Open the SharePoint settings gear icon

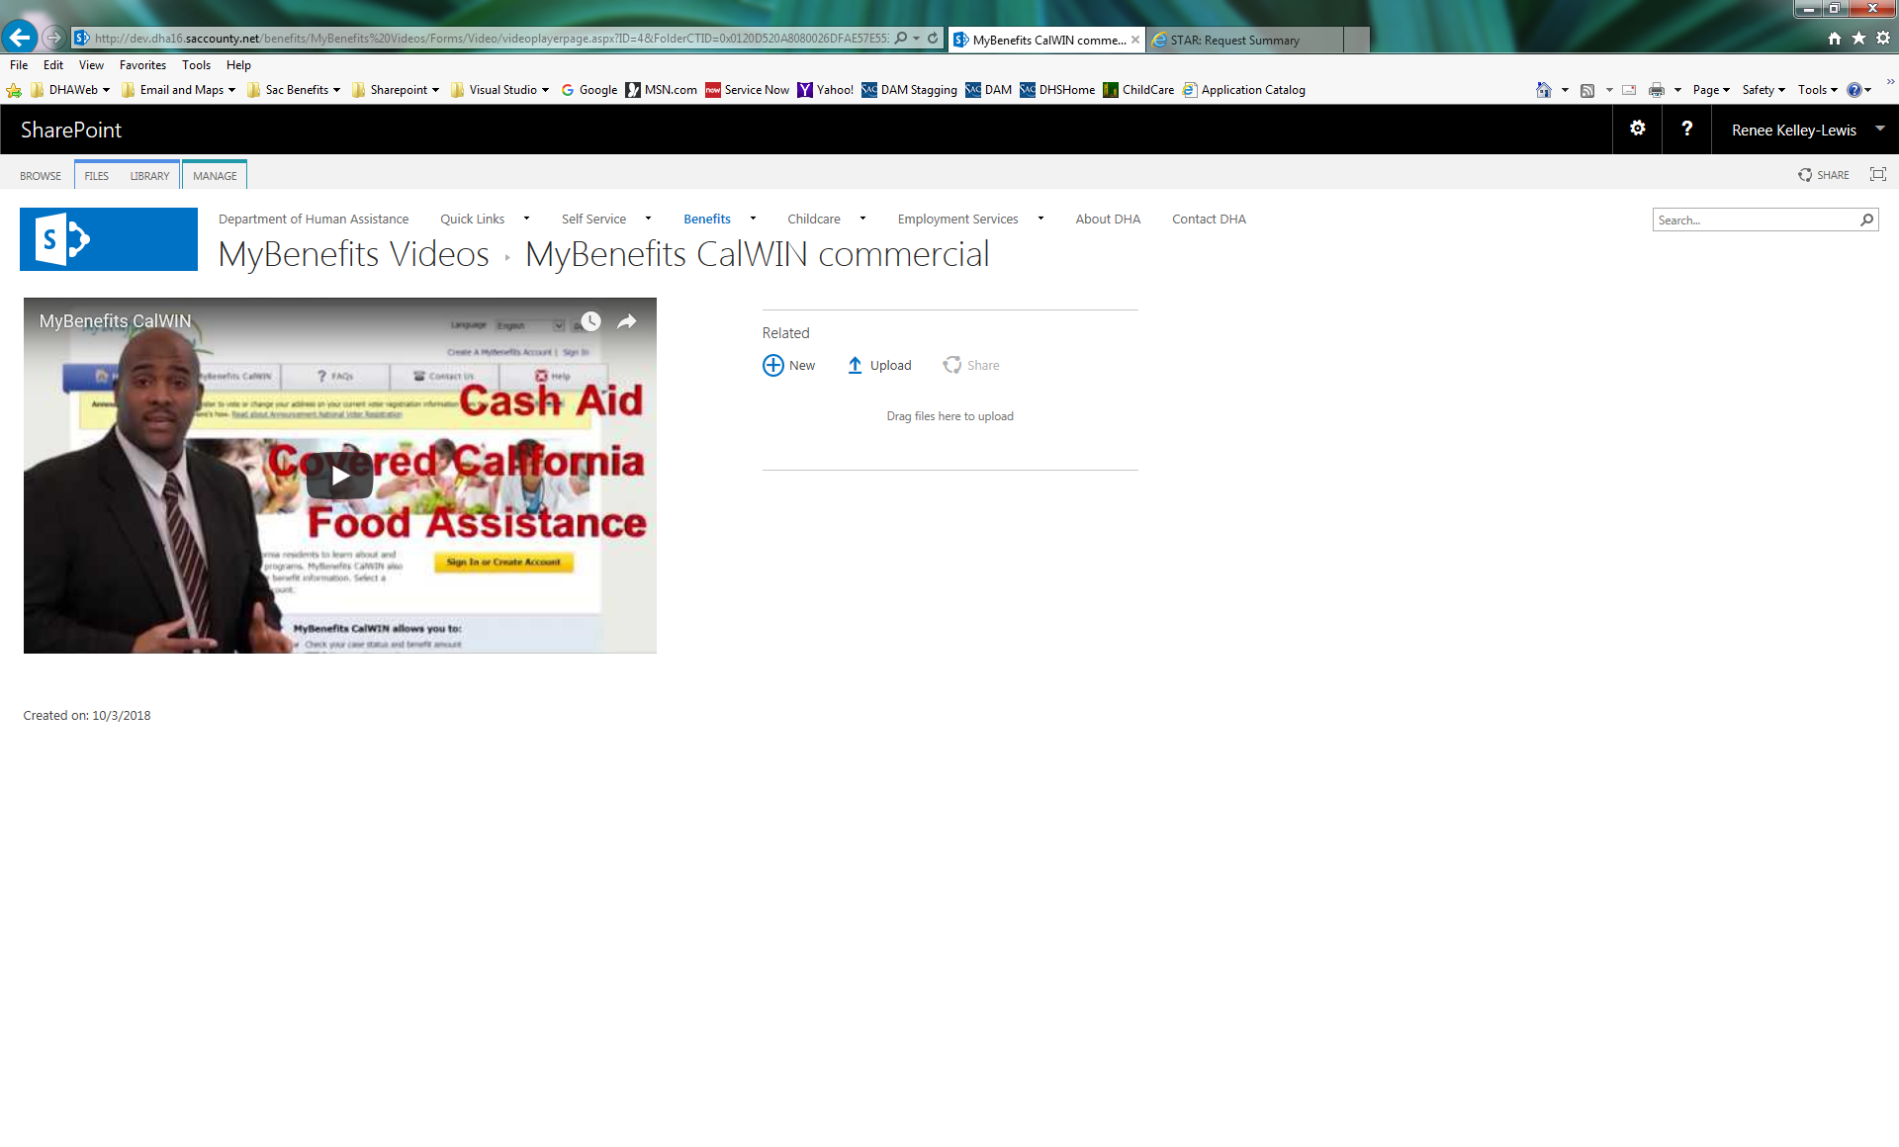[x=1638, y=129]
